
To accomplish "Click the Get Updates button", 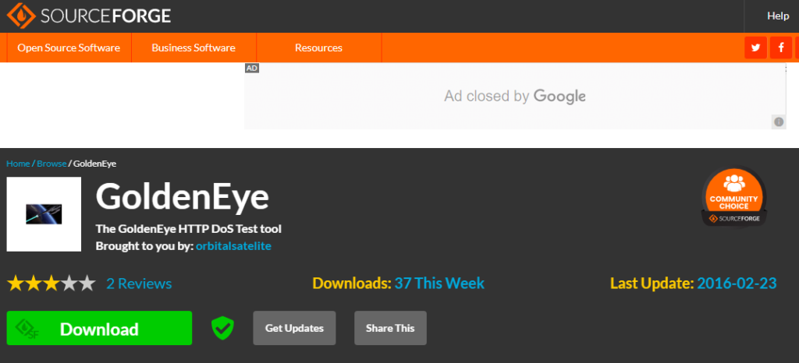I will tap(294, 328).
